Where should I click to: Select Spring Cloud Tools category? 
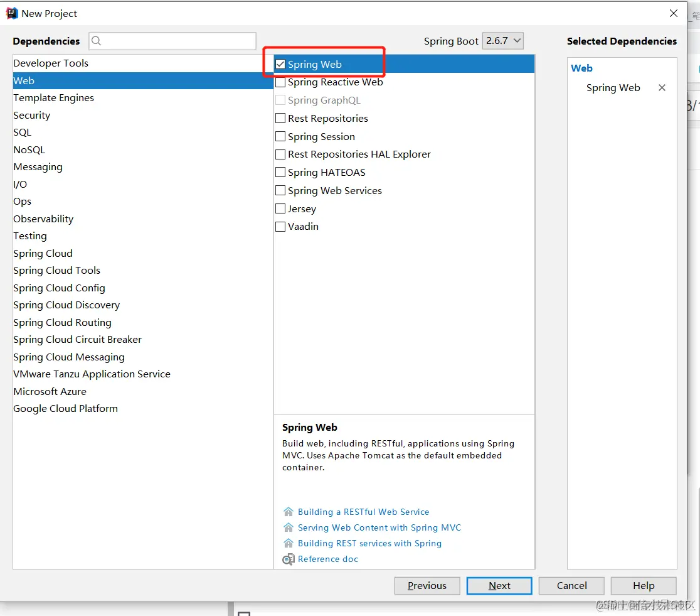[x=143, y=271]
